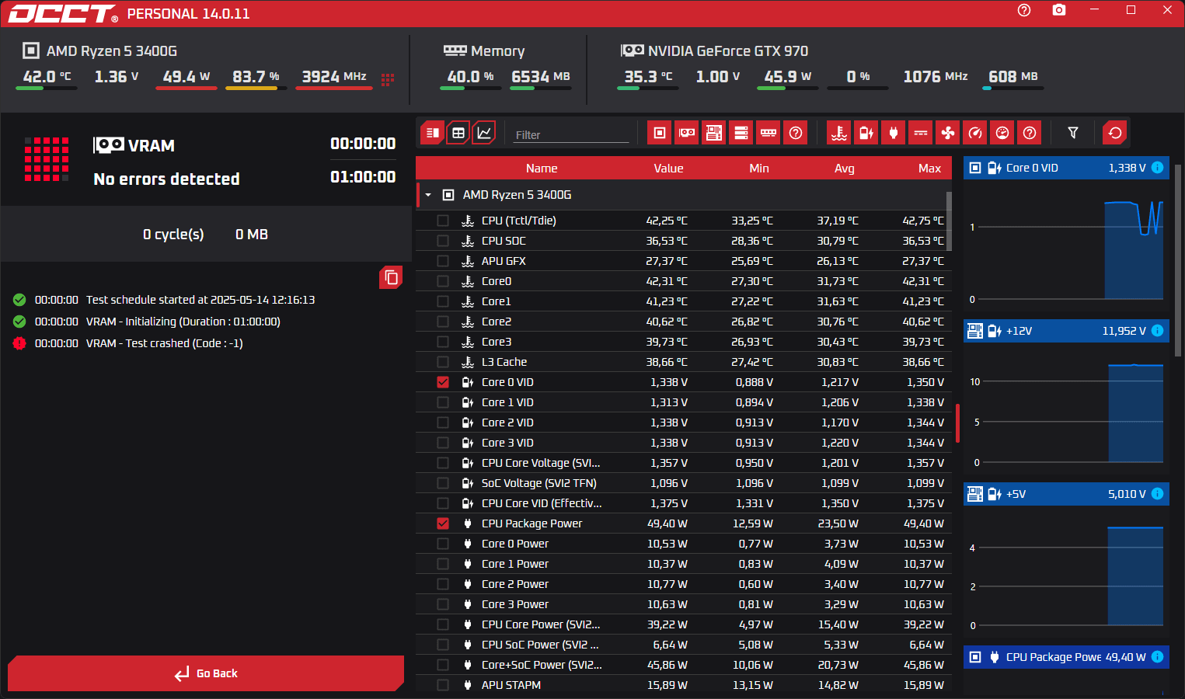
Task: Show only current sensors
Action: [x=921, y=133]
